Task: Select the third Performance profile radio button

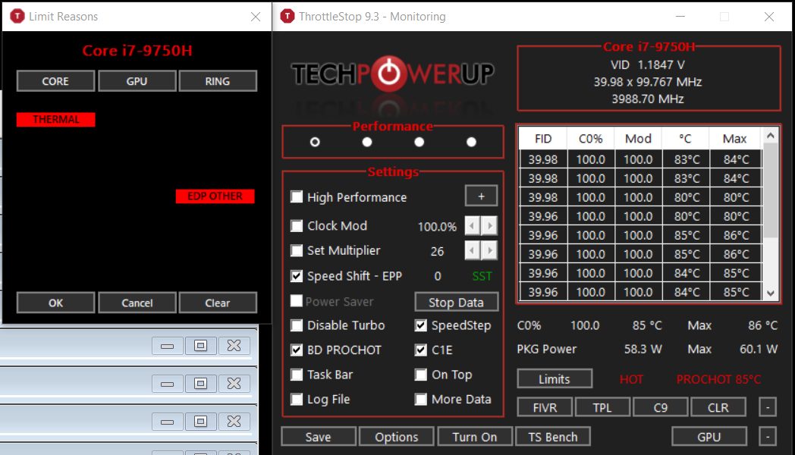Action: [x=419, y=143]
